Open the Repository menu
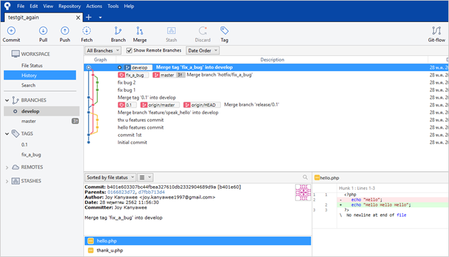Screen dimensions: 449x257 coord(70,6)
